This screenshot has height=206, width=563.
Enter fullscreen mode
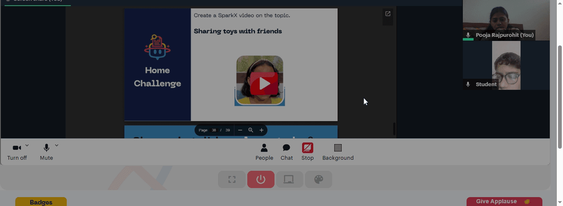pyautogui.click(x=232, y=180)
